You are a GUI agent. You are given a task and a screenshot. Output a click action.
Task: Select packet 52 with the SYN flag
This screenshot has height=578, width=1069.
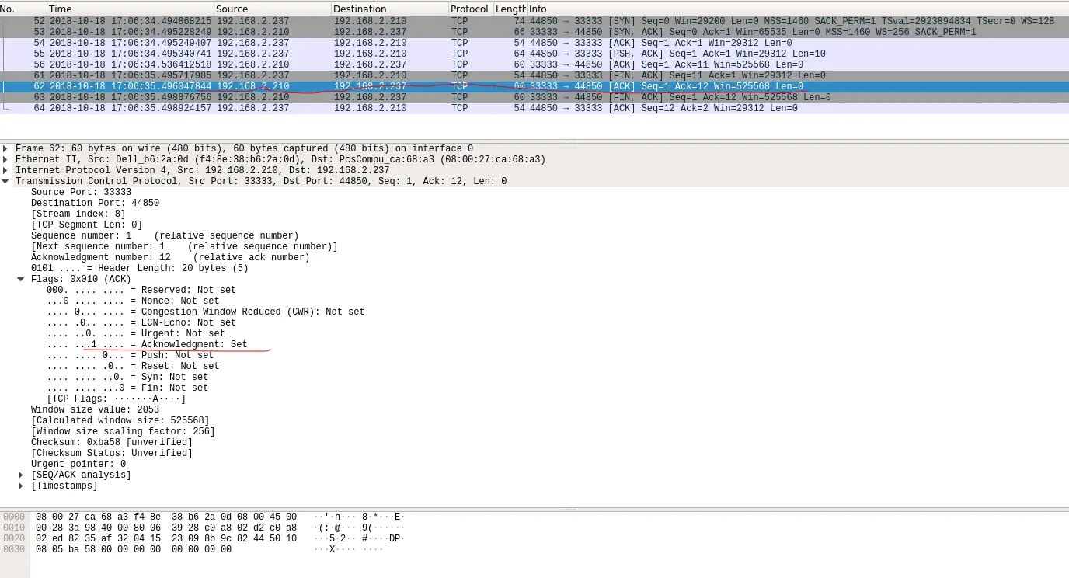pyautogui.click(x=534, y=21)
